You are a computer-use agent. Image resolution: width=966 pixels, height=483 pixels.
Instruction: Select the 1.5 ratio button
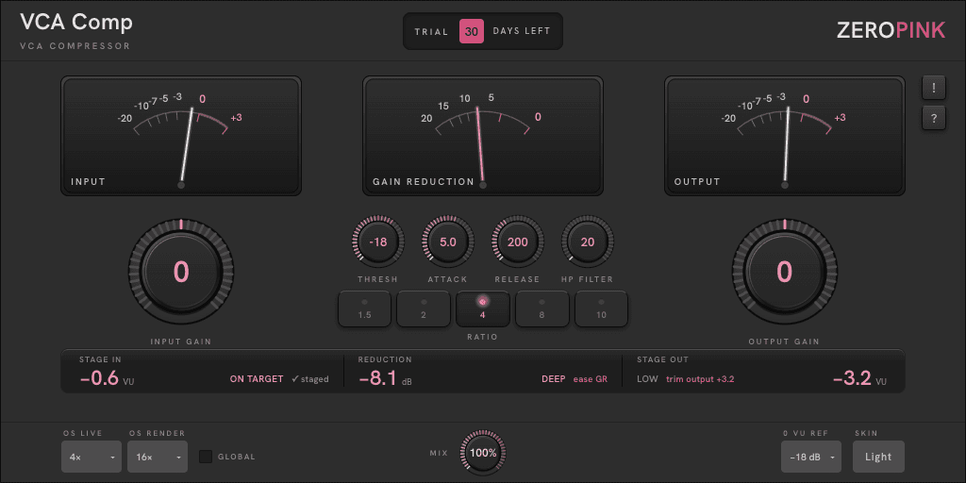(x=364, y=308)
